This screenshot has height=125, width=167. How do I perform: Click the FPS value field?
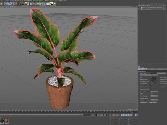153,77
